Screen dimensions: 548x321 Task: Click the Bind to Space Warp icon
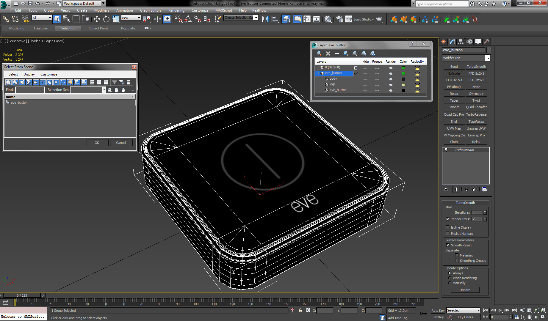[25, 19]
